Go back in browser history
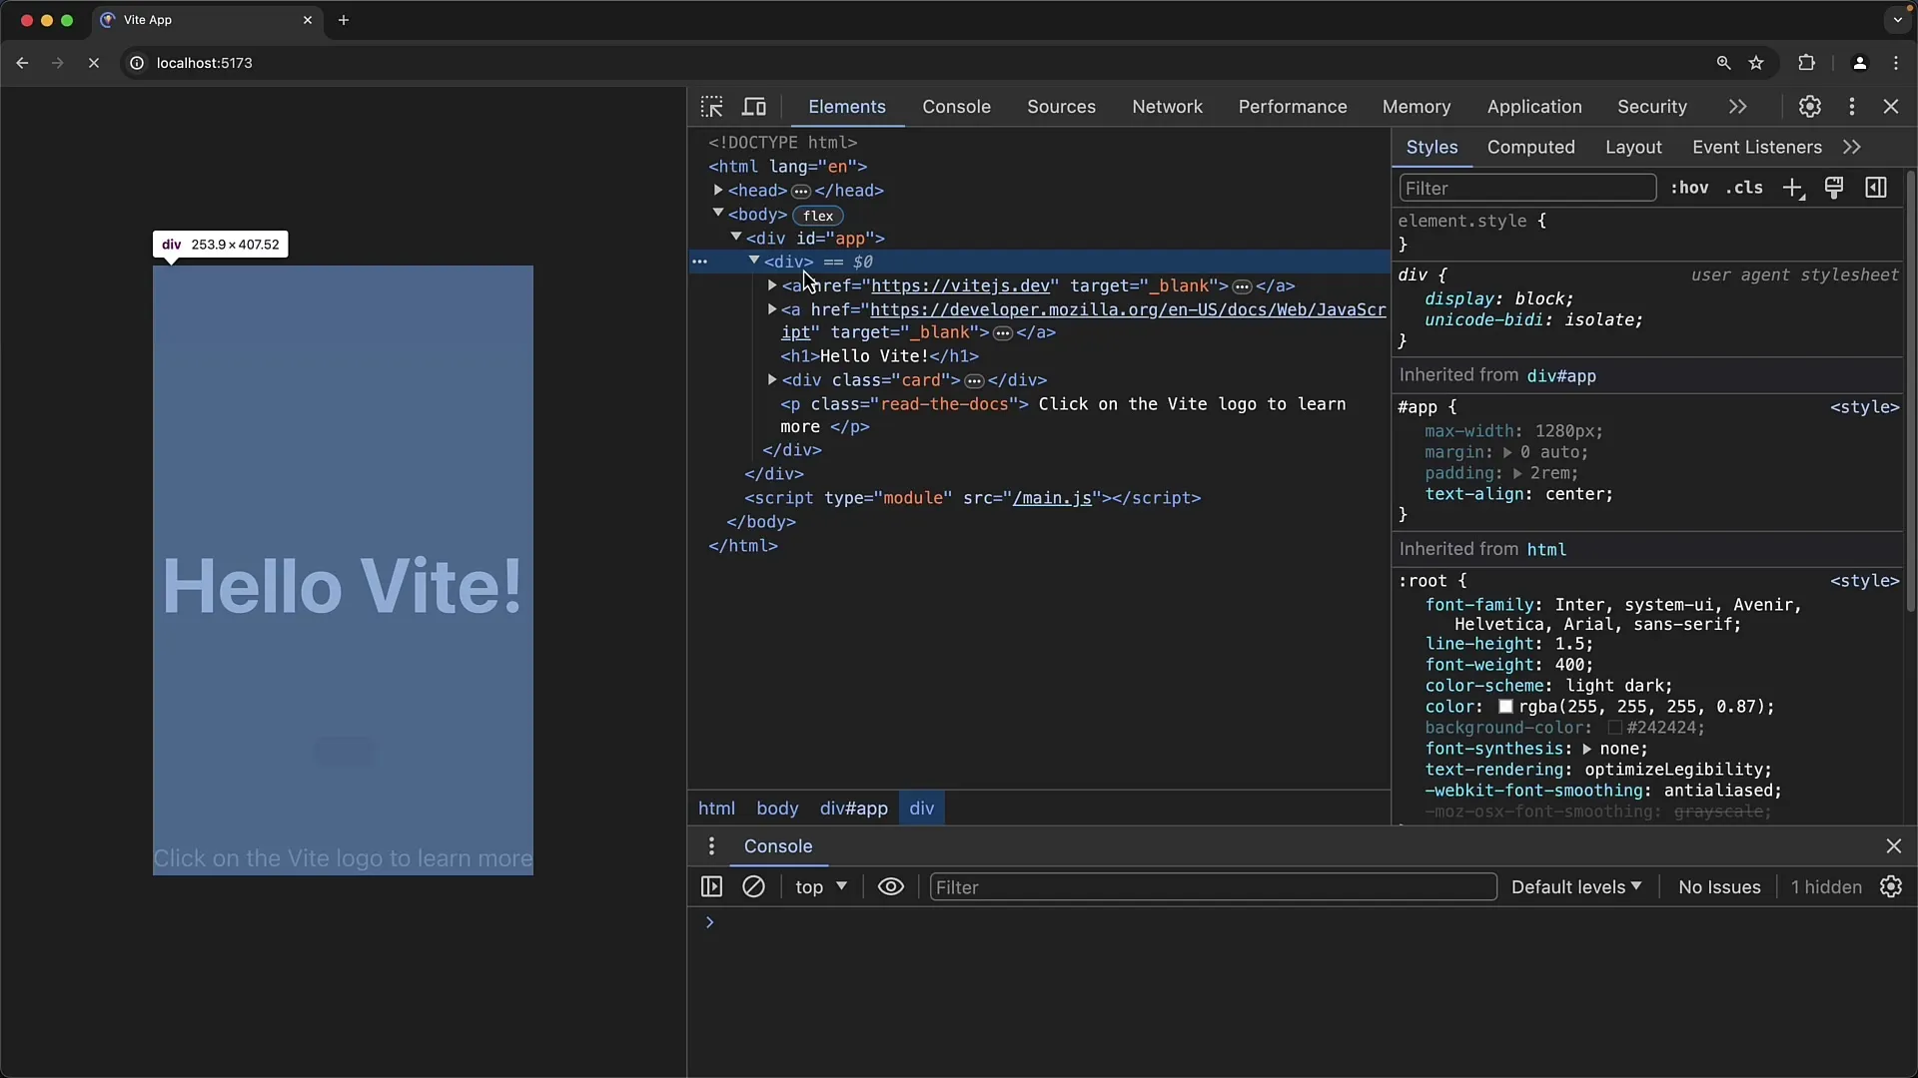The height and width of the screenshot is (1078, 1918). click(22, 63)
